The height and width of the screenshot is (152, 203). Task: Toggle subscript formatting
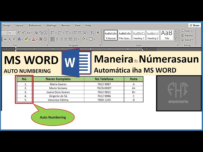[x=10, y=39]
